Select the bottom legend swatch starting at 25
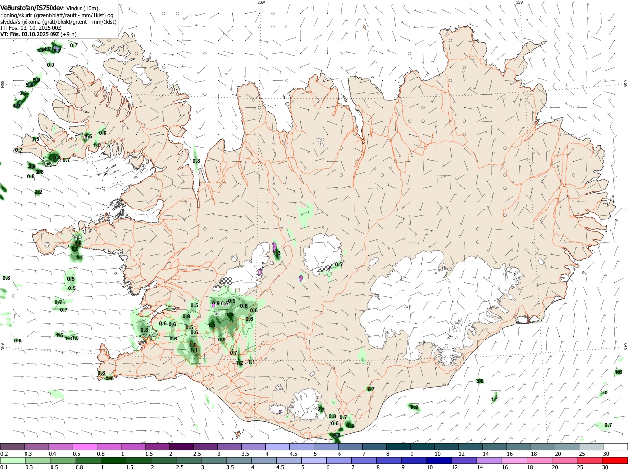 click(590, 460)
